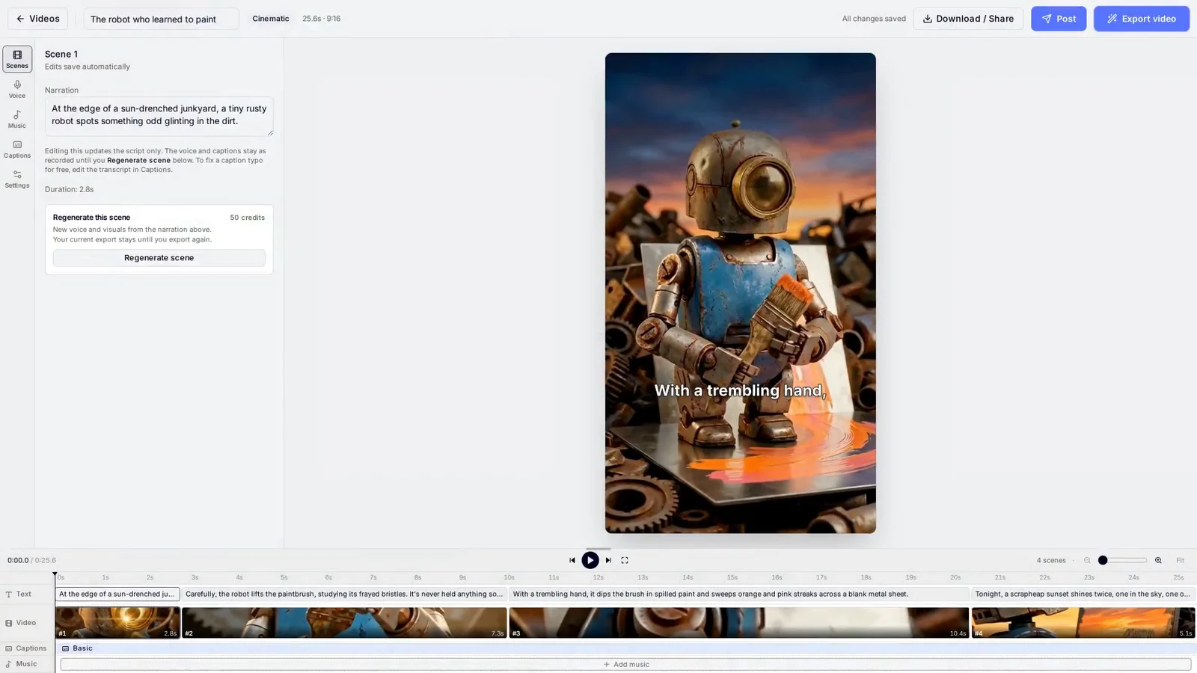
Task: Select text clip 'At the edge of a sun-drenched'
Action: click(x=117, y=594)
